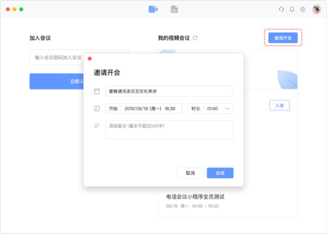Click the 入会 button on meeting card
The image size is (327, 234).
[x=280, y=106]
